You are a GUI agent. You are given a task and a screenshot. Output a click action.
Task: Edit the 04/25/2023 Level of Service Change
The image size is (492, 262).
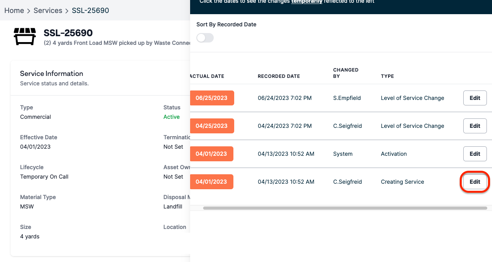pyautogui.click(x=475, y=126)
